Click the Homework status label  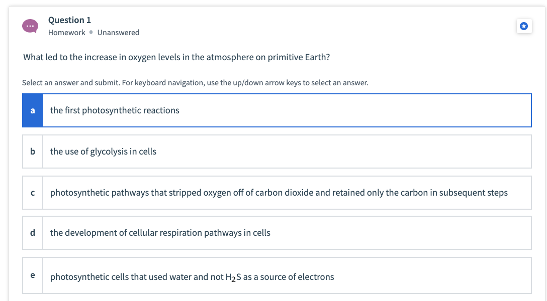[x=66, y=33]
